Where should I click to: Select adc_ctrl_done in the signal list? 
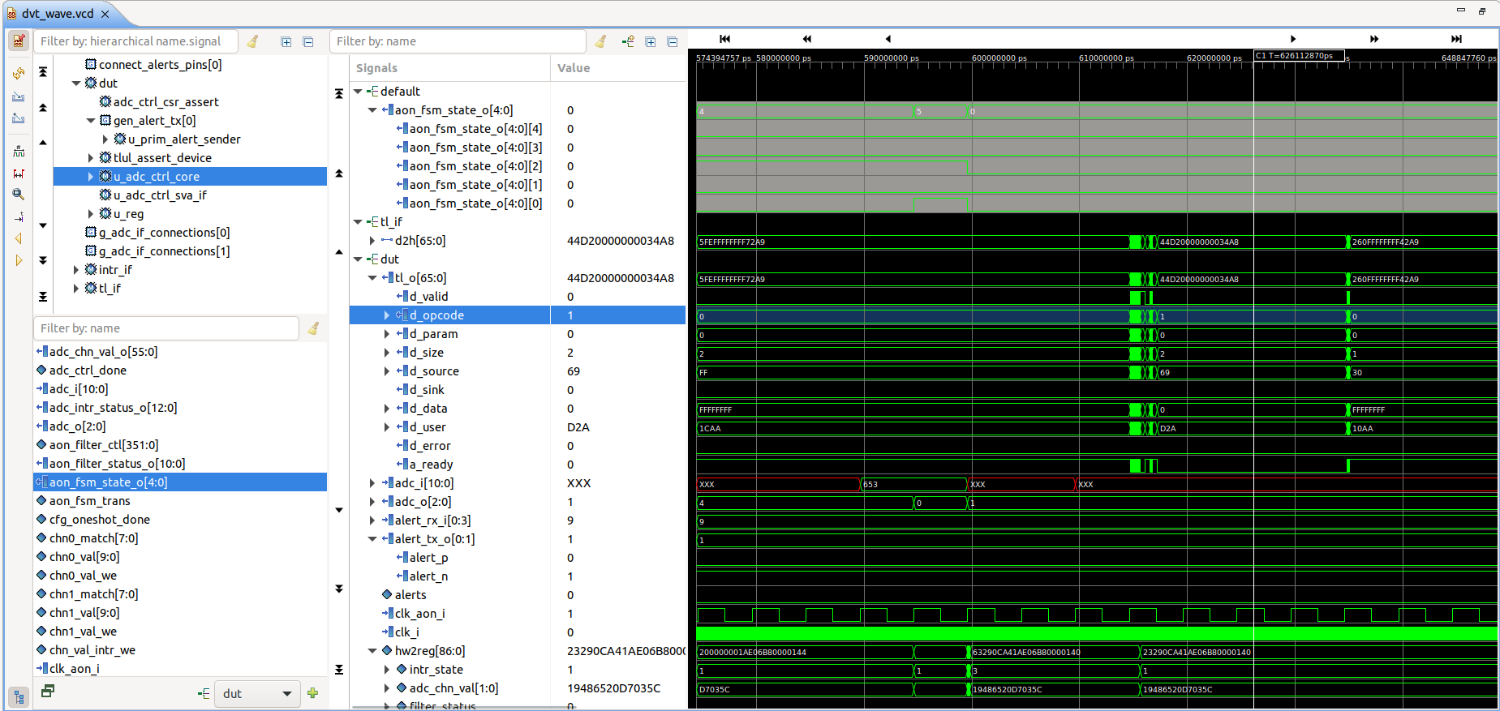88,370
